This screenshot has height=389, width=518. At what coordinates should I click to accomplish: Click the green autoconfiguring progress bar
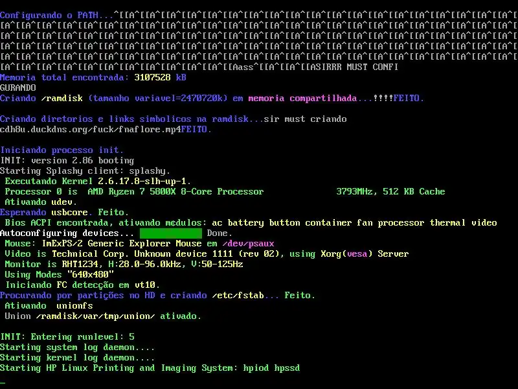171,233
